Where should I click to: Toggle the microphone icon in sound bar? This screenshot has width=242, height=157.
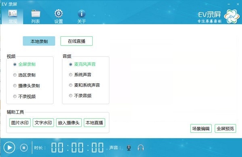[129, 148]
